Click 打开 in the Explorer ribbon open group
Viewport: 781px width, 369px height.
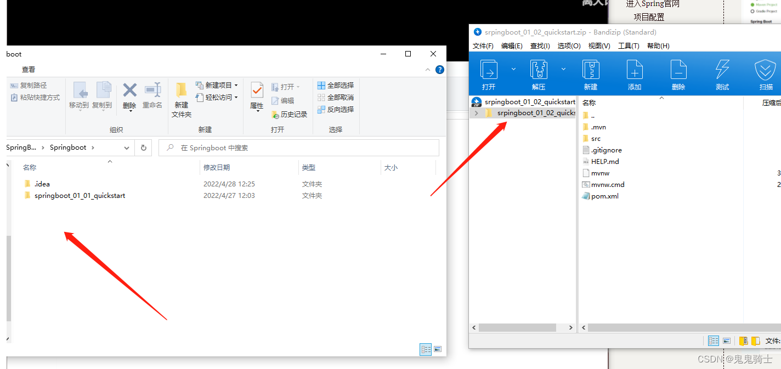pyautogui.click(x=286, y=87)
